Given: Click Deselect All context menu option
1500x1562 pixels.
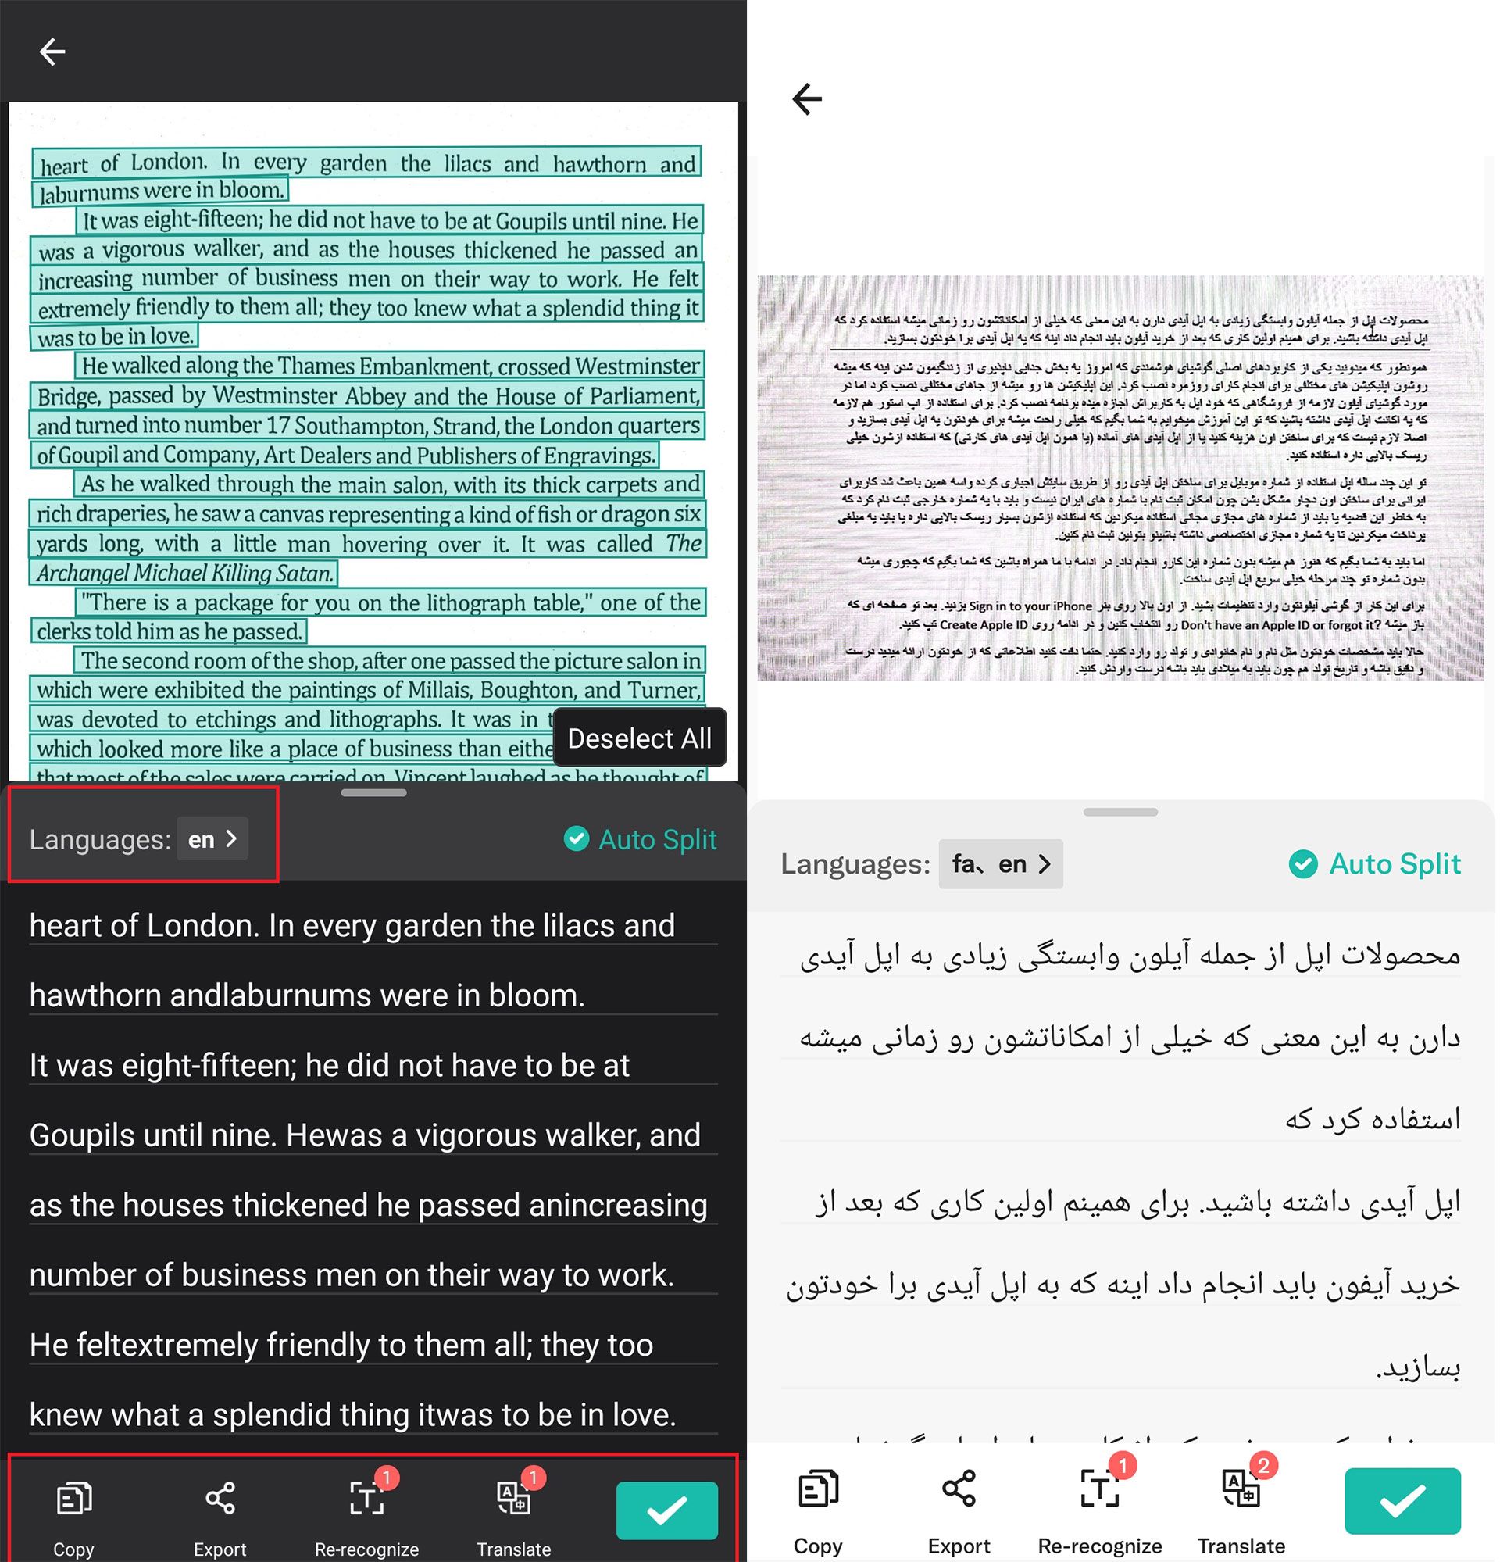Looking at the screenshot, I should (x=640, y=738).
